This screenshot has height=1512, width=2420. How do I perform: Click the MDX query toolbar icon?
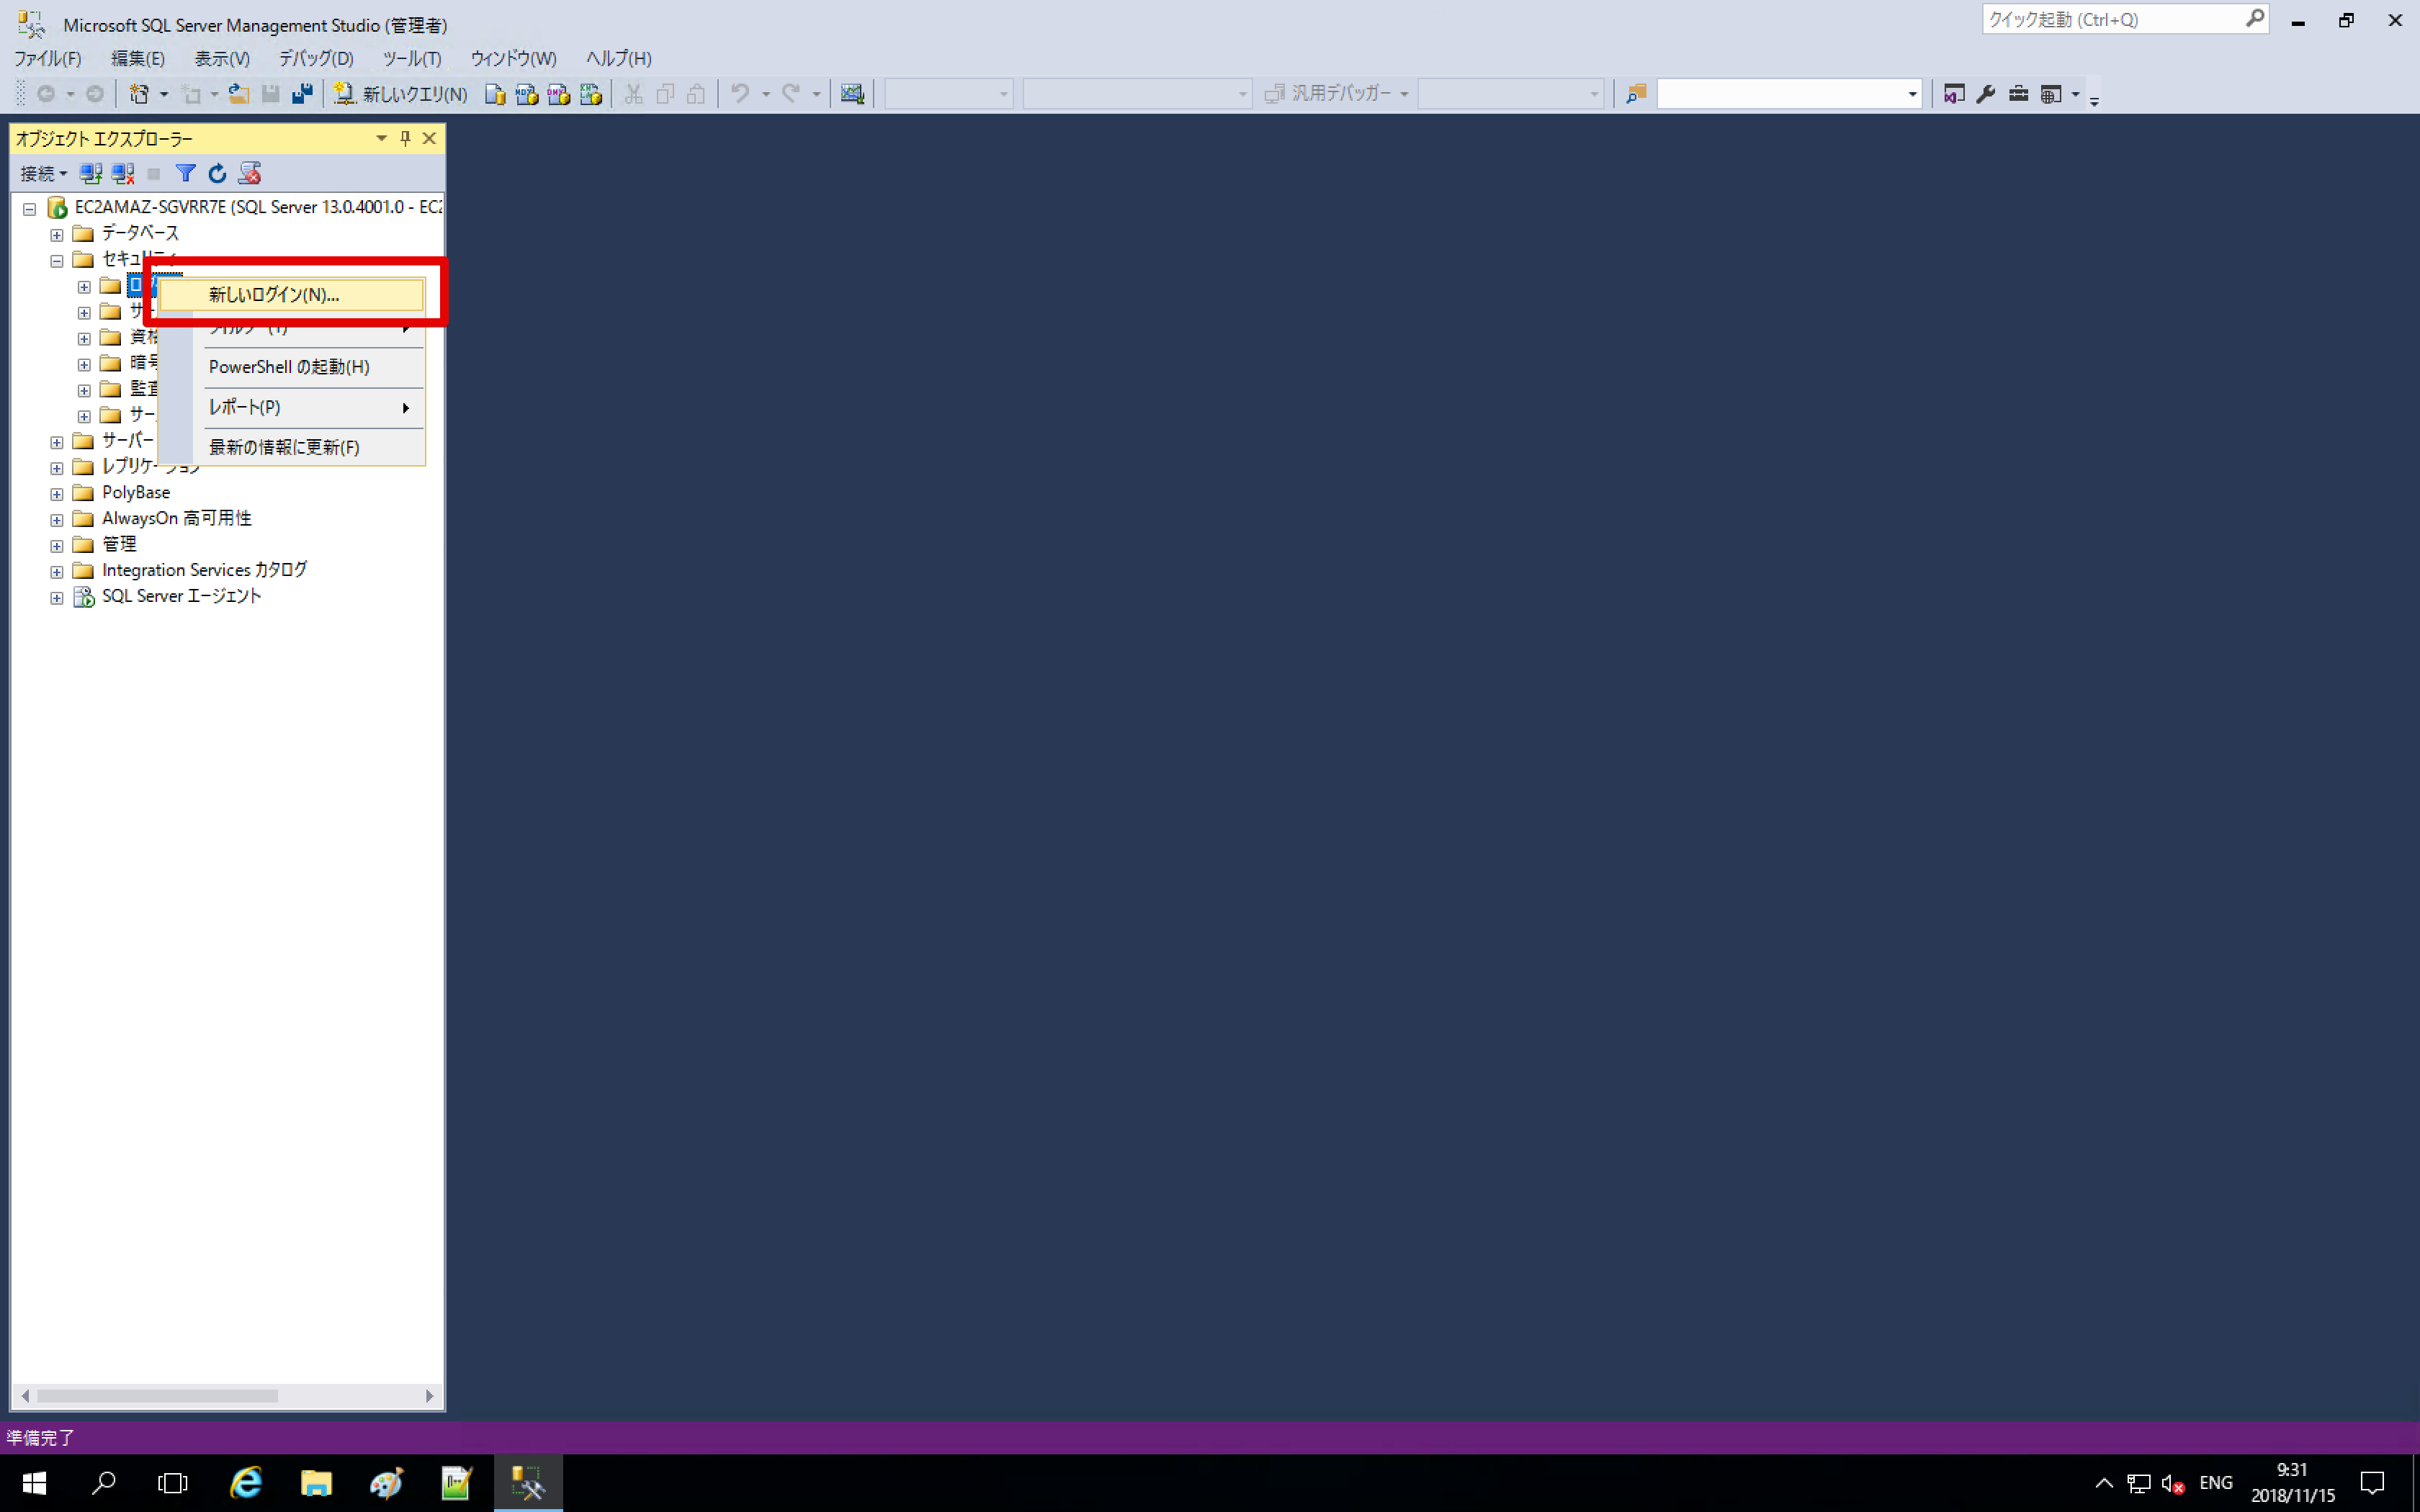[x=526, y=94]
